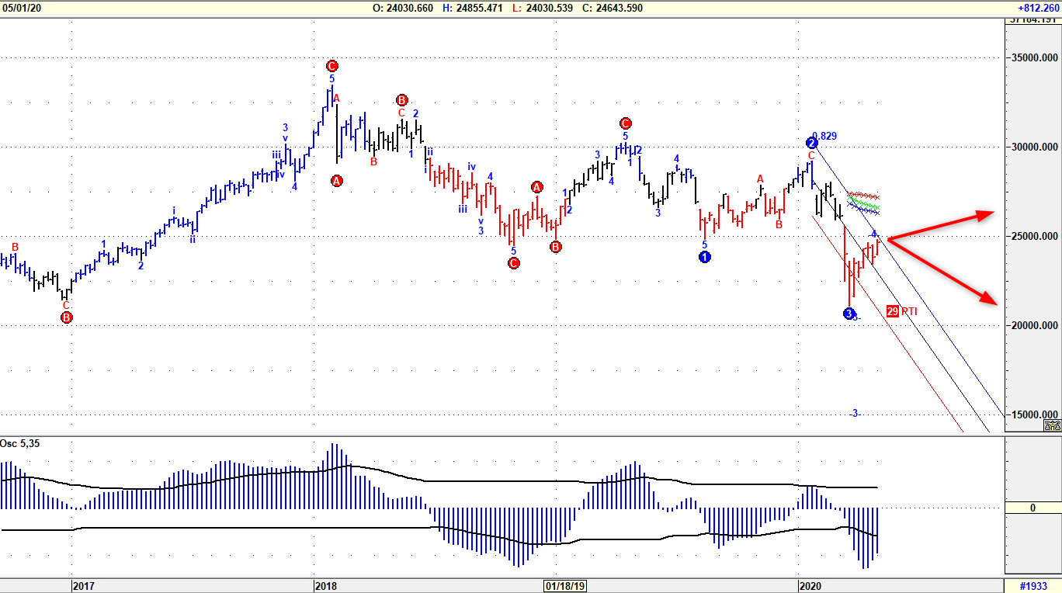Viewport: 1062px width, 593px height.
Task: Select red circled C at the 2018 peak
Action: (331, 66)
